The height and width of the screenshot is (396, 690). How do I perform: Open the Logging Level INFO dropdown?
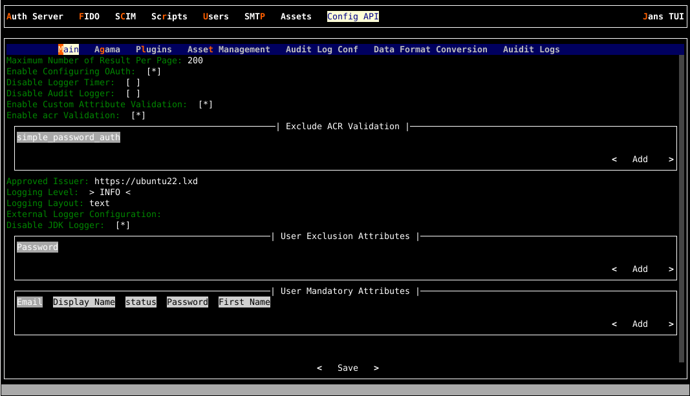(110, 193)
